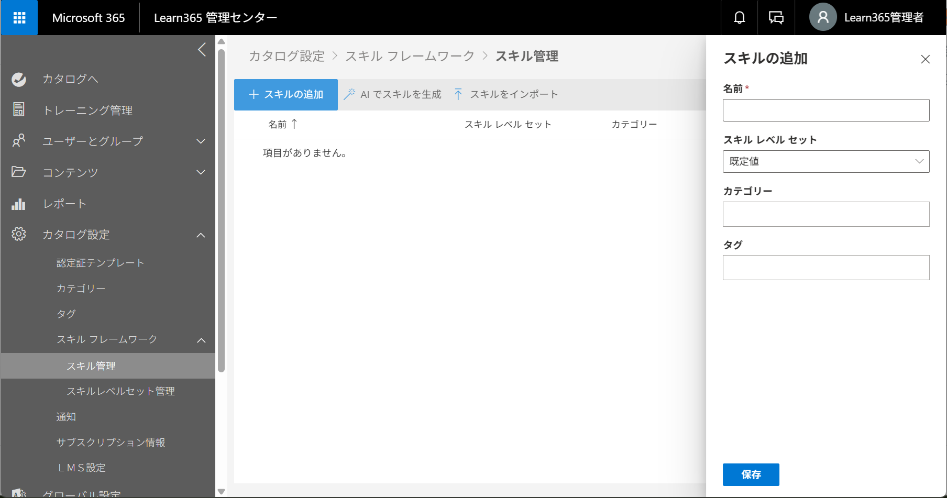Select スキル管理 in sidebar
Screen dimensions: 947x498
click(108, 366)
